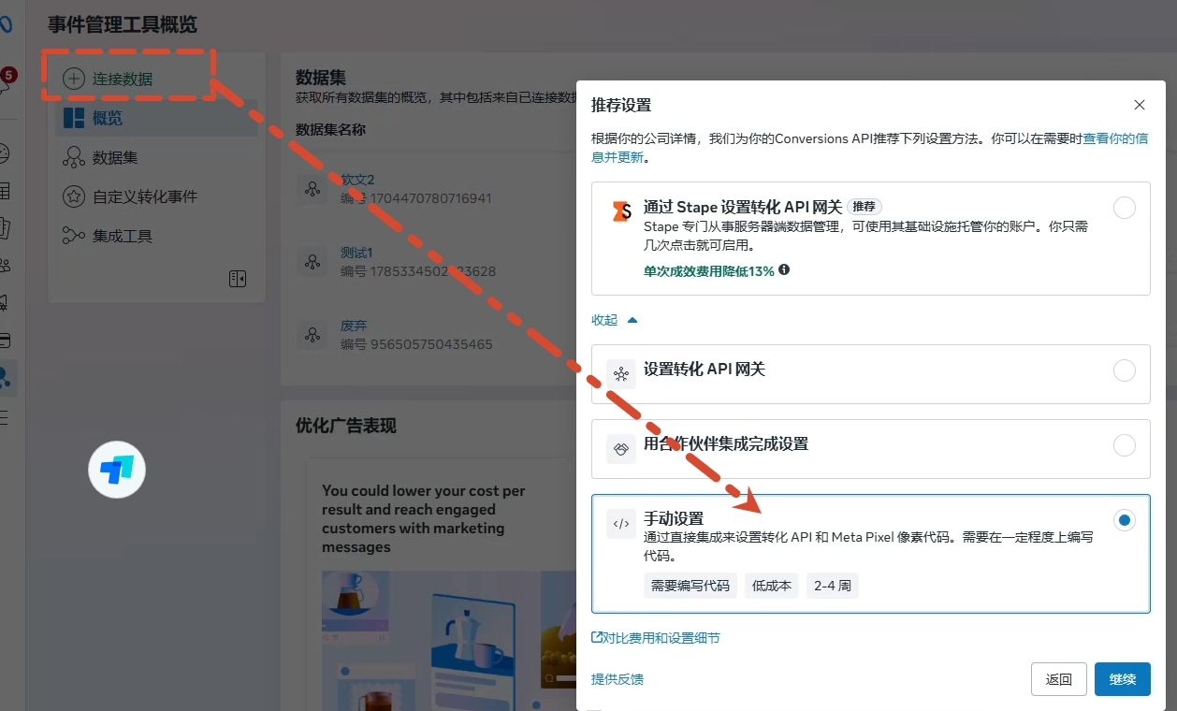The width and height of the screenshot is (1177, 711).
Task: Collapse the options with 收起 toggle
Action: (614, 320)
